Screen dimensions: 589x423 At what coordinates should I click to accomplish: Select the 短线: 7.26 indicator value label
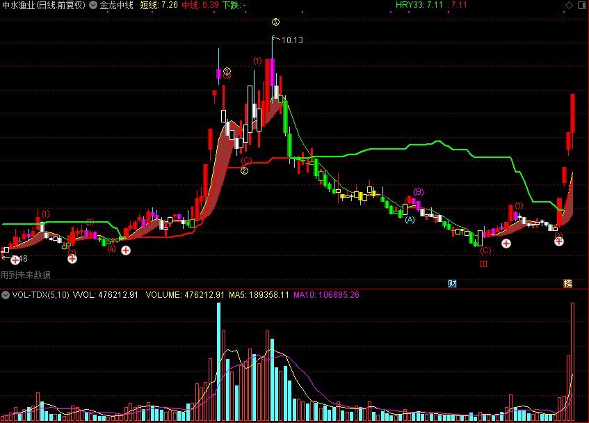pyautogui.click(x=159, y=5)
